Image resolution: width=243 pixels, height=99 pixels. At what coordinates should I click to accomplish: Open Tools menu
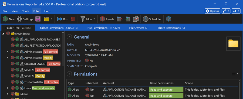click(25, 11)
